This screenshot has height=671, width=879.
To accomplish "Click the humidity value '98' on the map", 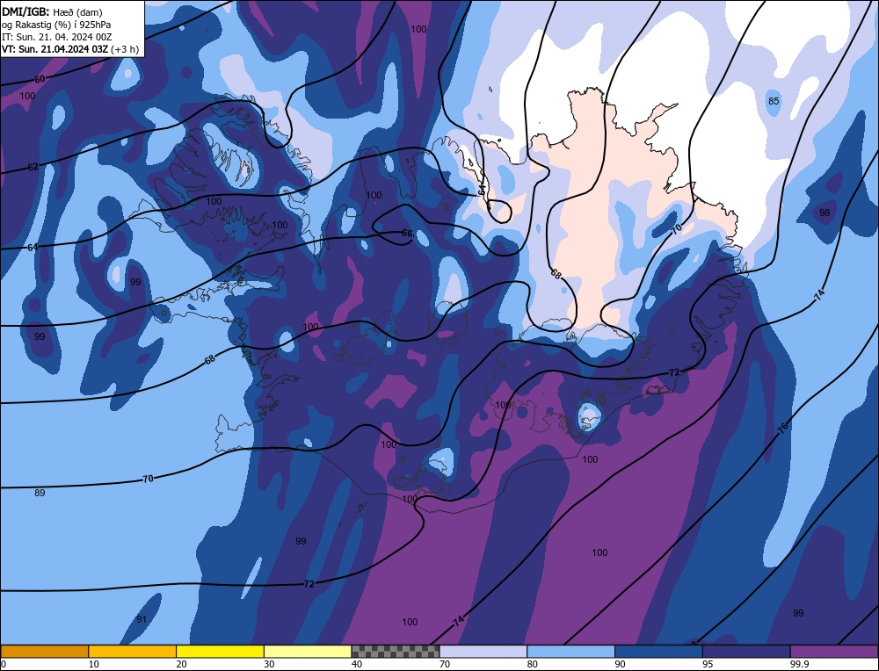I will coord(825,213).
